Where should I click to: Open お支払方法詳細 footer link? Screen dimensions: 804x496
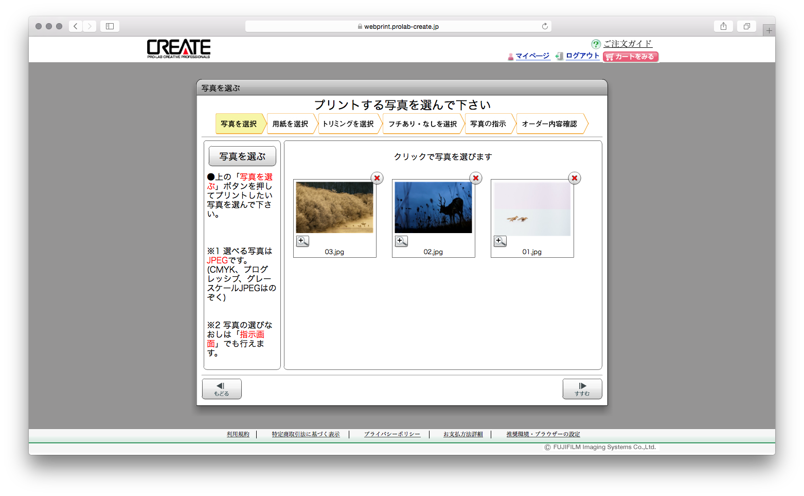463,434
